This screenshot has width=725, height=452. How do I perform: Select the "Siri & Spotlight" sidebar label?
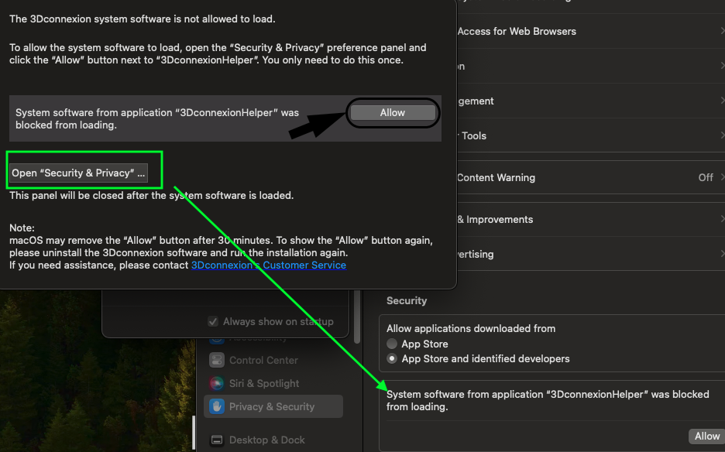point(264,383)
